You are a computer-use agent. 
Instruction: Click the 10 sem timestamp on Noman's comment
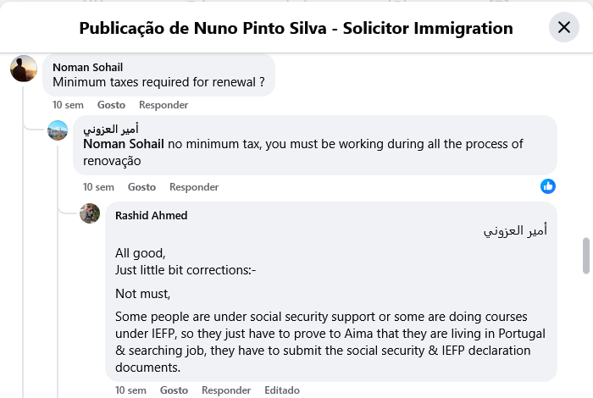point(68,105)
